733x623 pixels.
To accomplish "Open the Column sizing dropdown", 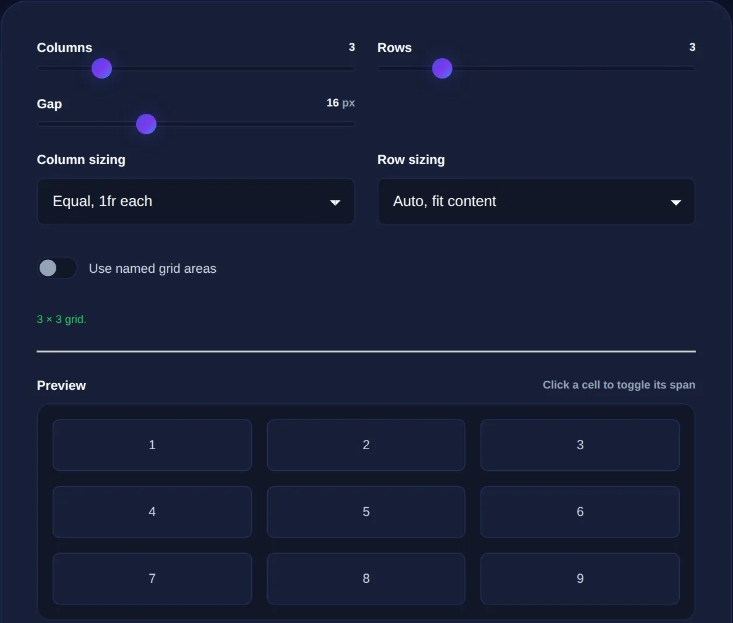I will (195, 202).
